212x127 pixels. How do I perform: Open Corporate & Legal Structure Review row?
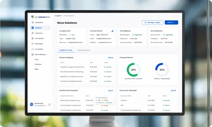(86, 67)
